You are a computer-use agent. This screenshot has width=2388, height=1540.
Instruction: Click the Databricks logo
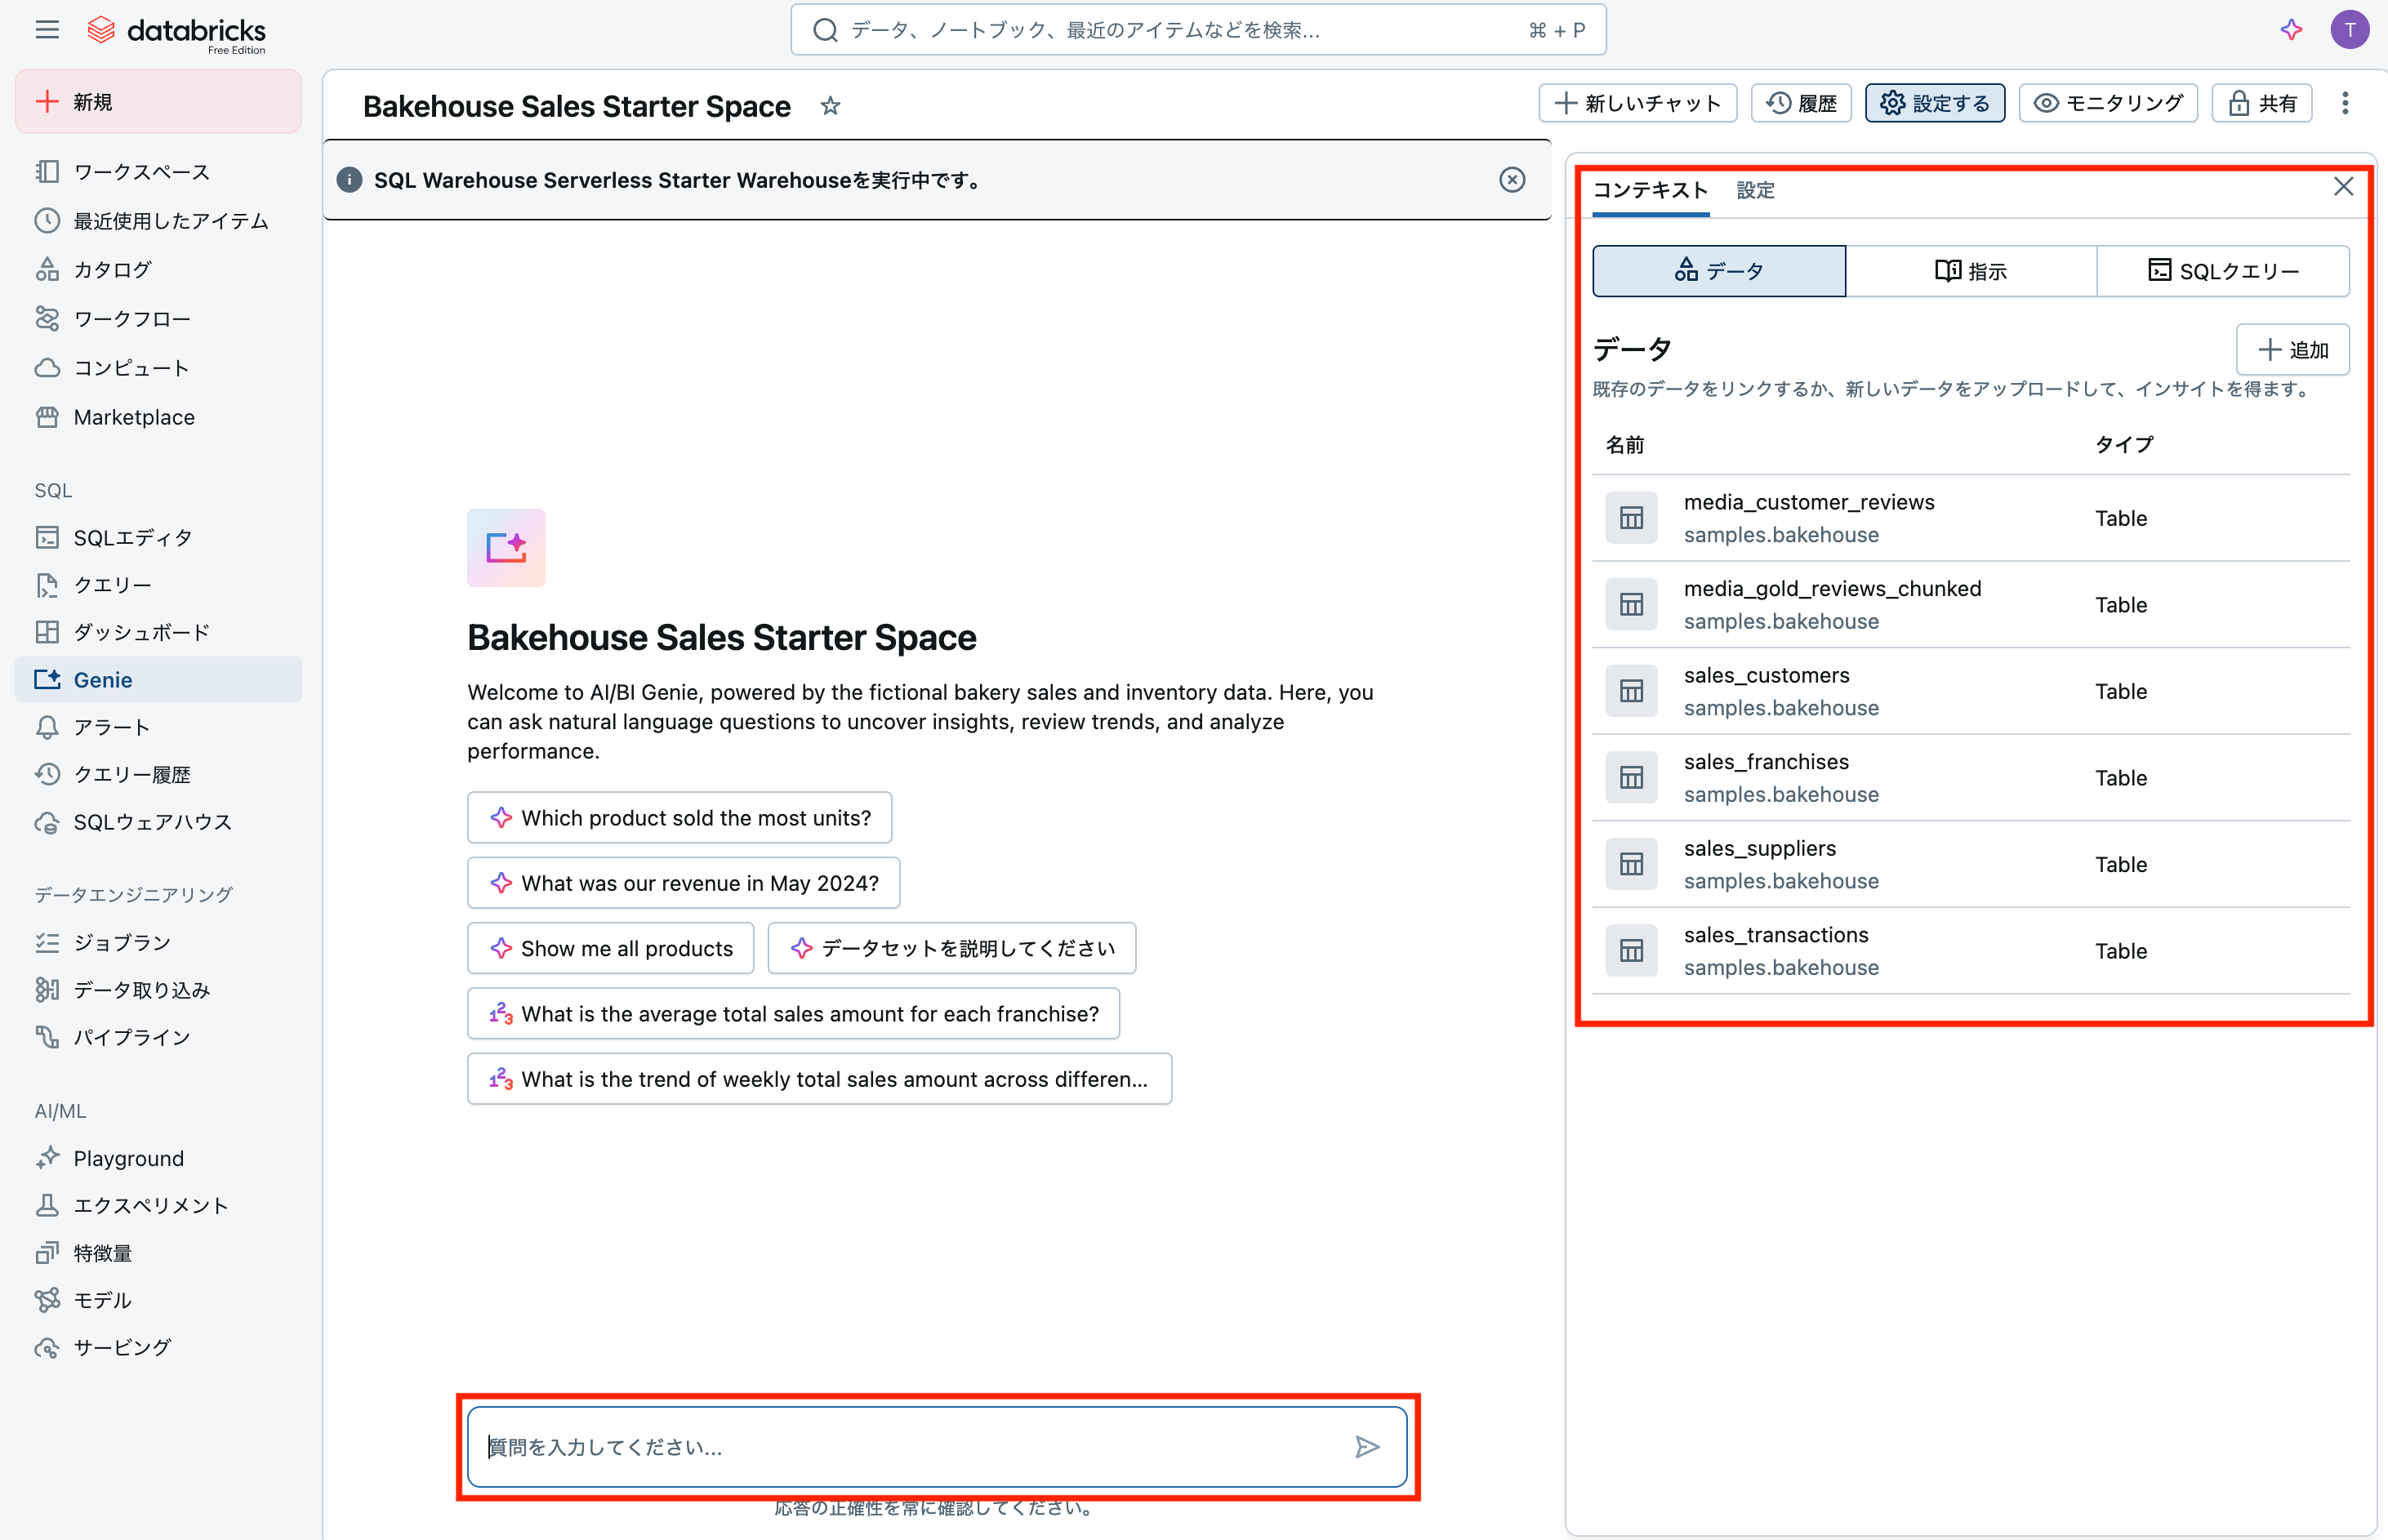tap(177, 32)
